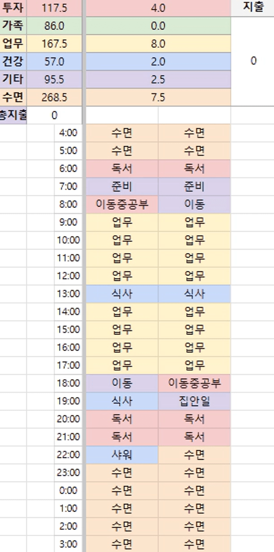Click the 이동 cell in the 8:00 row

pos(194,205)
